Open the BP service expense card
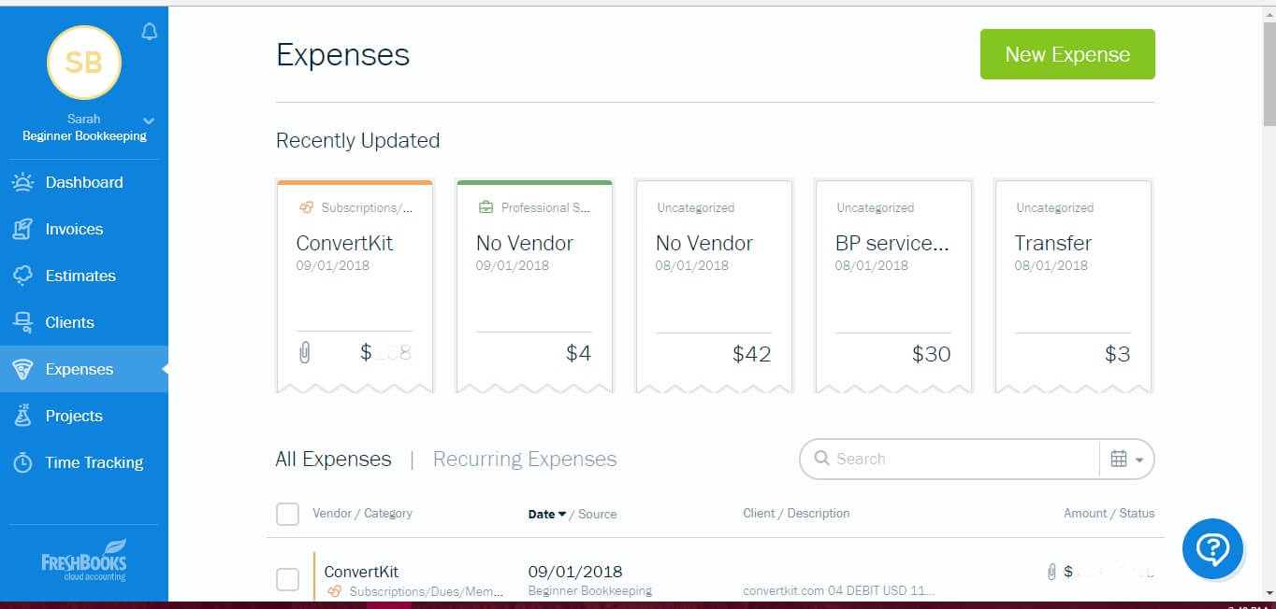The height and width of the screenshot is (609, 1276). click(x=893, y=285)
